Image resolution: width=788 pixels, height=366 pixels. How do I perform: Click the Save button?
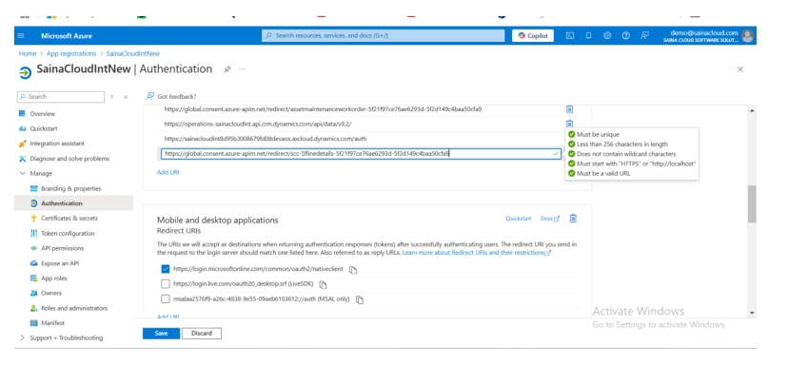click(162, 334)
